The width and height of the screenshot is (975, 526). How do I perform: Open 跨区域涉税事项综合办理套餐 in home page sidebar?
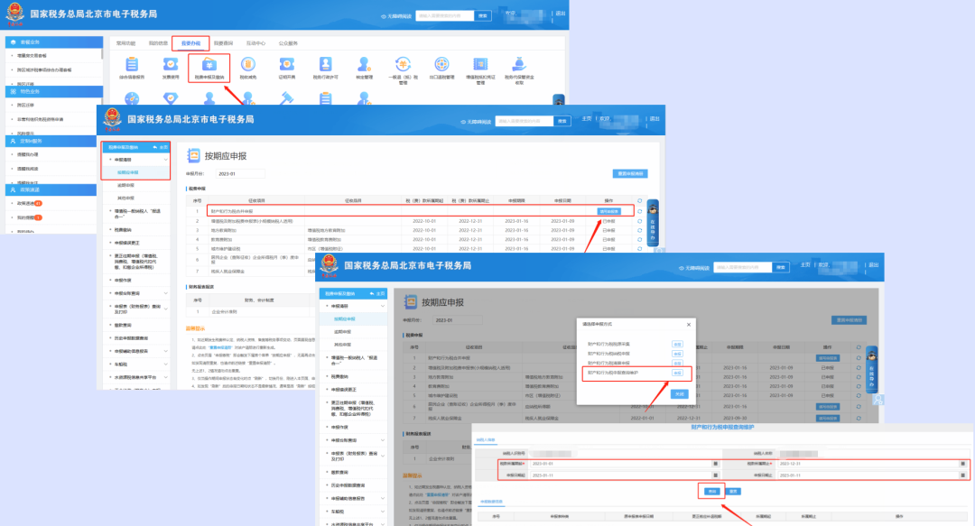44,69
